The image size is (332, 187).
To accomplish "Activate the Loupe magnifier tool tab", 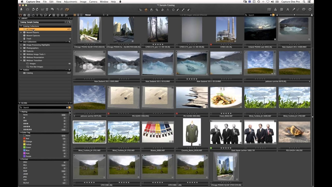I will (x=45, y=15).
